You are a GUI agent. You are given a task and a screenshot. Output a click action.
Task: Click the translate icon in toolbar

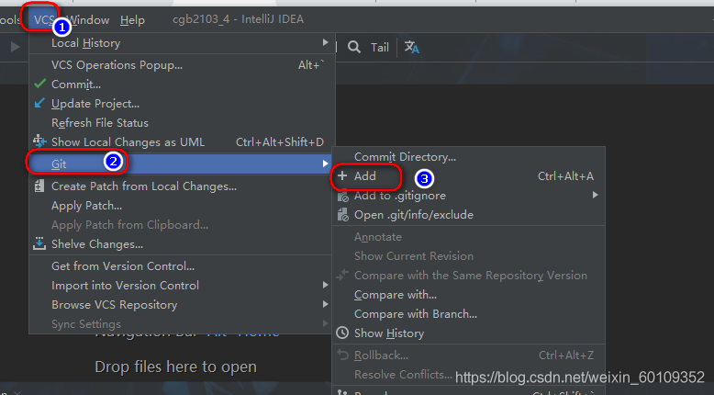412,47
